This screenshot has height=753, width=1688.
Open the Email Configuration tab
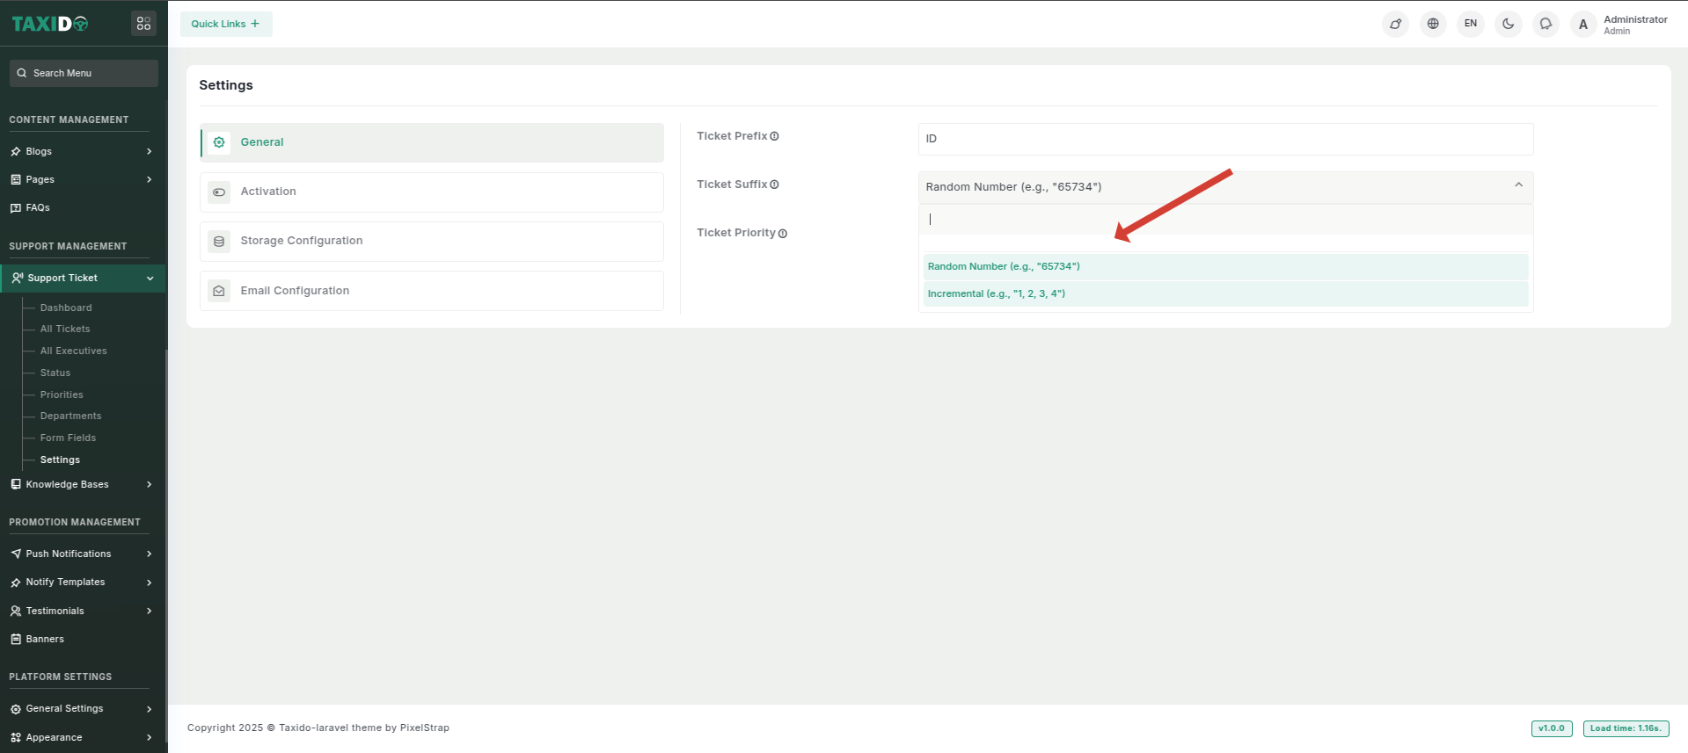(431, 291)
